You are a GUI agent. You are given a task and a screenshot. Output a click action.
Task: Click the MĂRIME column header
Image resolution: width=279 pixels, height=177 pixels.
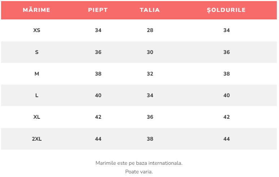coord(37,10)
